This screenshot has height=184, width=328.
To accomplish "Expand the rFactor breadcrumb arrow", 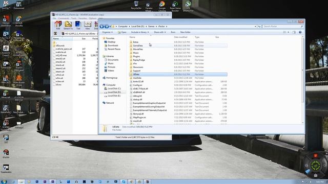I will click(x=167, y=27).
